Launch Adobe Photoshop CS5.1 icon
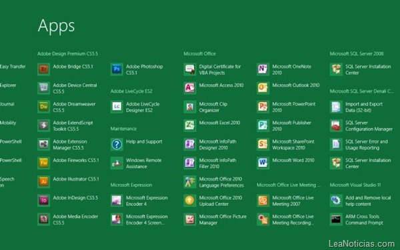The width and height of the screenshot is (400, 250). [x=117, y=69]
